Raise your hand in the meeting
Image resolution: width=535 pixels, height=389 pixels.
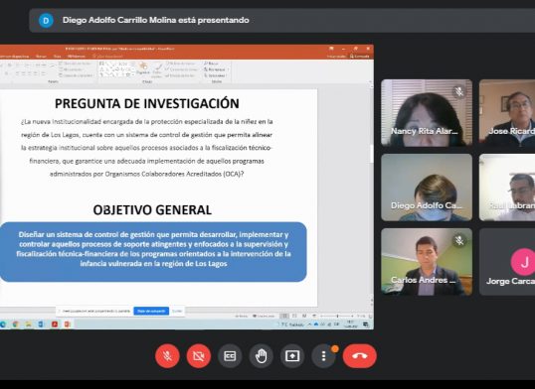[x=261, y=356]
